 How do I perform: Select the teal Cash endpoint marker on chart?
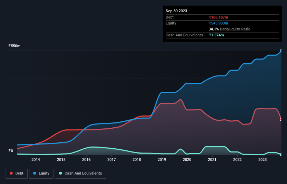[x=281, y=155]
